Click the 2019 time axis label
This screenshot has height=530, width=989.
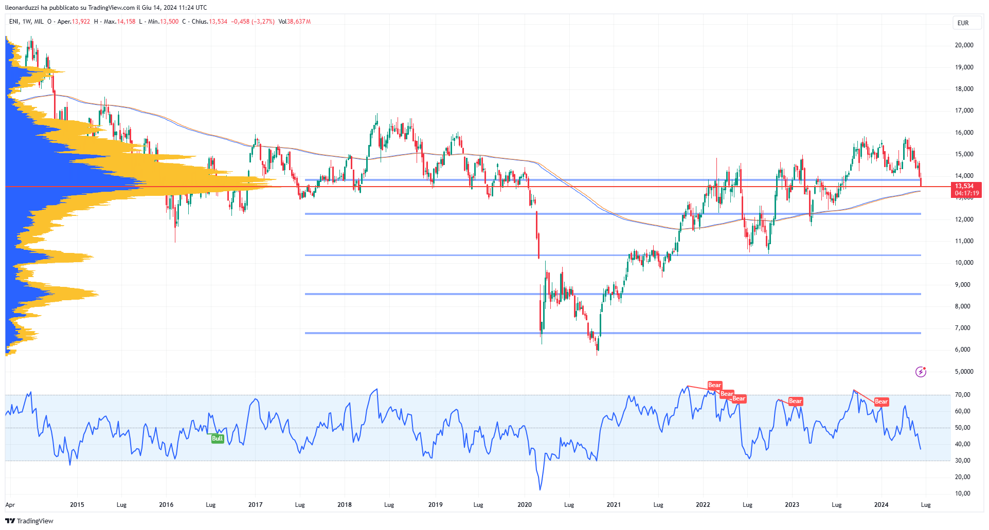pos(436,505)
